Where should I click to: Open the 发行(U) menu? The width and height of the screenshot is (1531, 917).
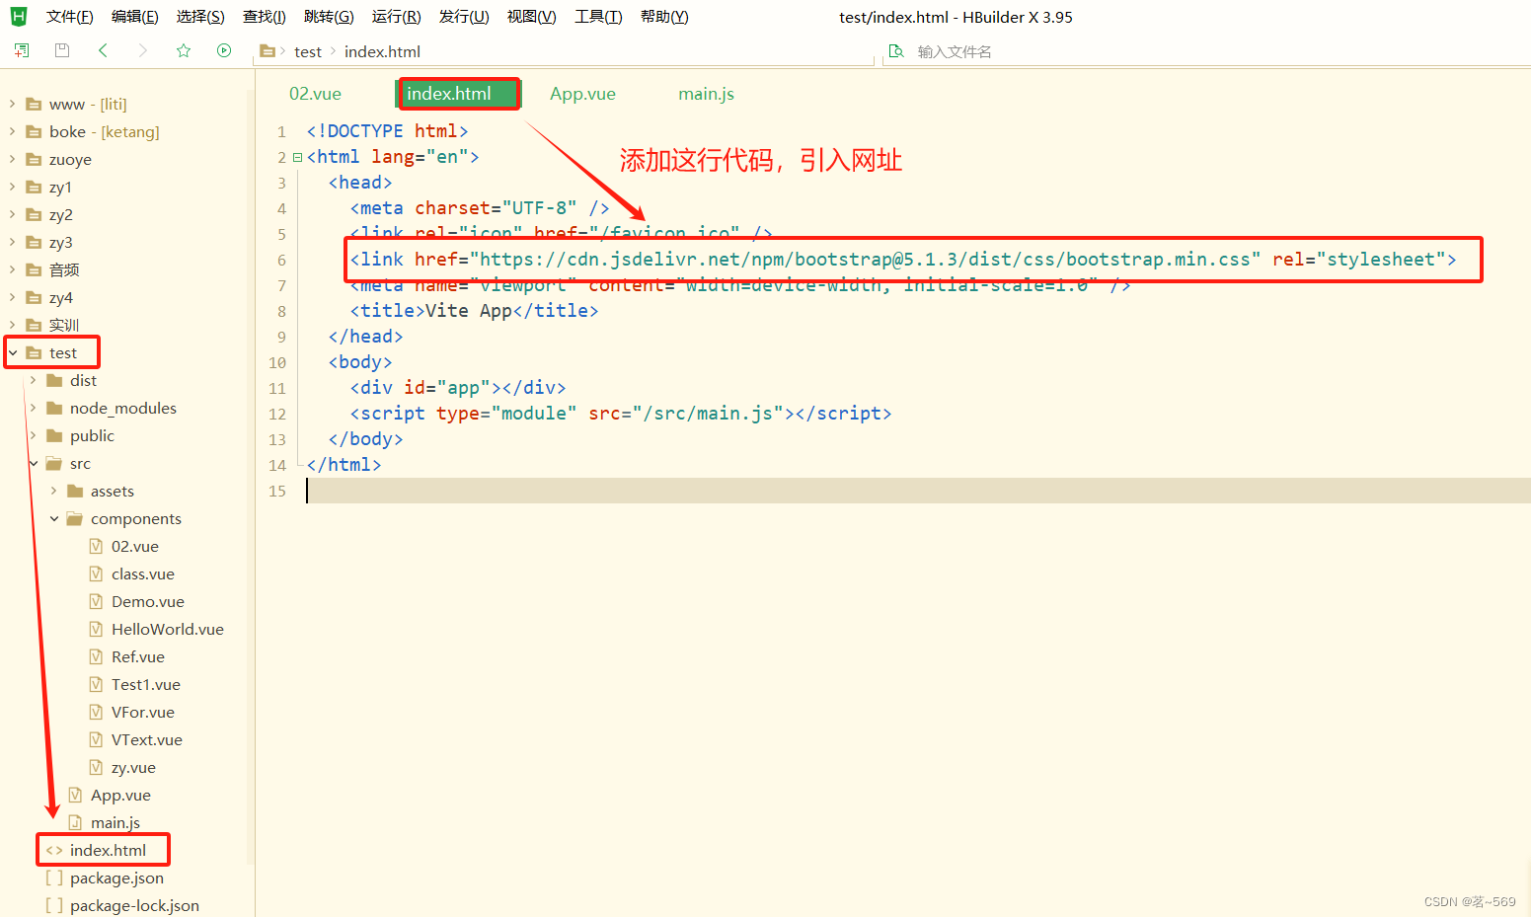tap(464, 17)
